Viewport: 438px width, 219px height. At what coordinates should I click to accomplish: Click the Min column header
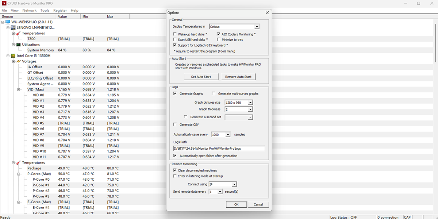pyautogui.click(x=93, y=16)
